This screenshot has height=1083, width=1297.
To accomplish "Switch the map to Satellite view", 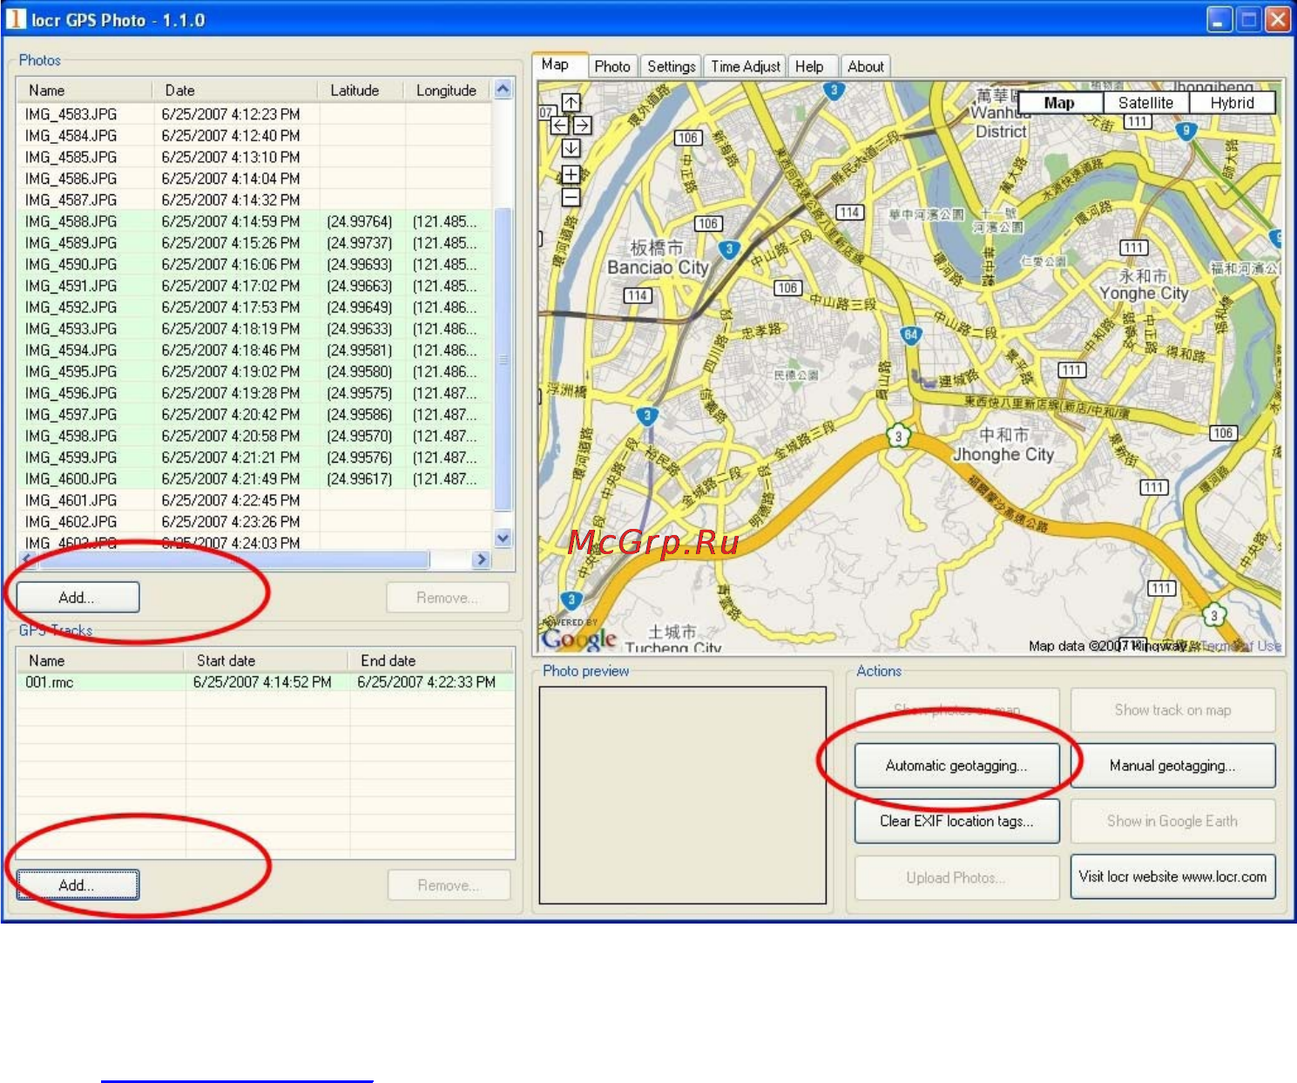I will [x=1145, y=103].
